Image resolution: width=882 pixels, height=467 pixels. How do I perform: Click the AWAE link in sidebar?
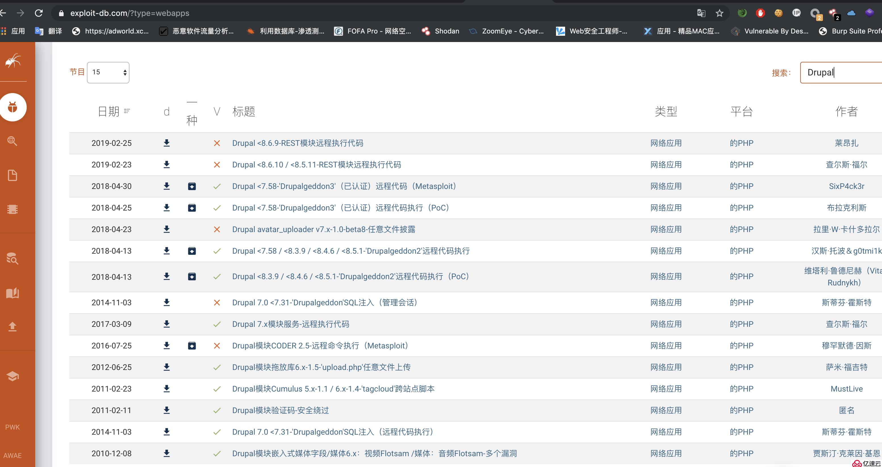(12, 455)
